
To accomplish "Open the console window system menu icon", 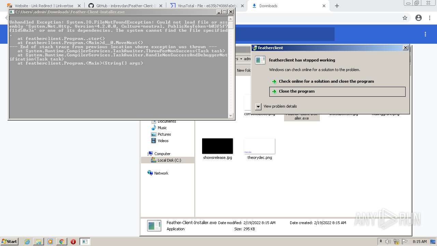I will click(12, 12).
